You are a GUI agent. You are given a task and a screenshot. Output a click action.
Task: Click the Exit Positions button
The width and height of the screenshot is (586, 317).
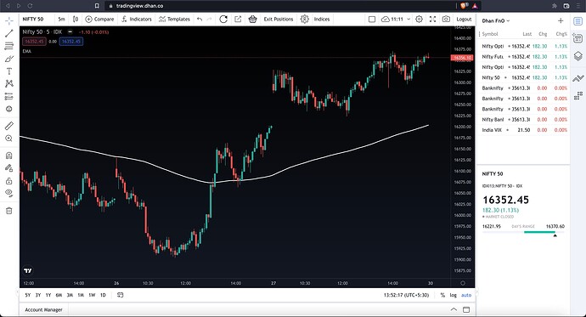point(279,19)
